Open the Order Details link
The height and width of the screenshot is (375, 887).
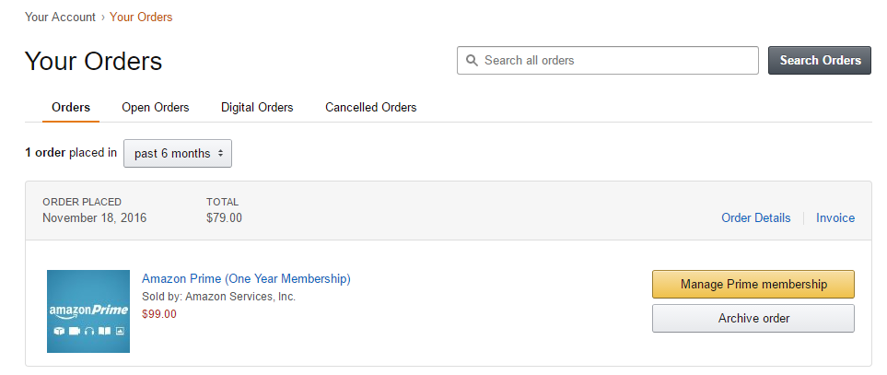click(755, 218)
